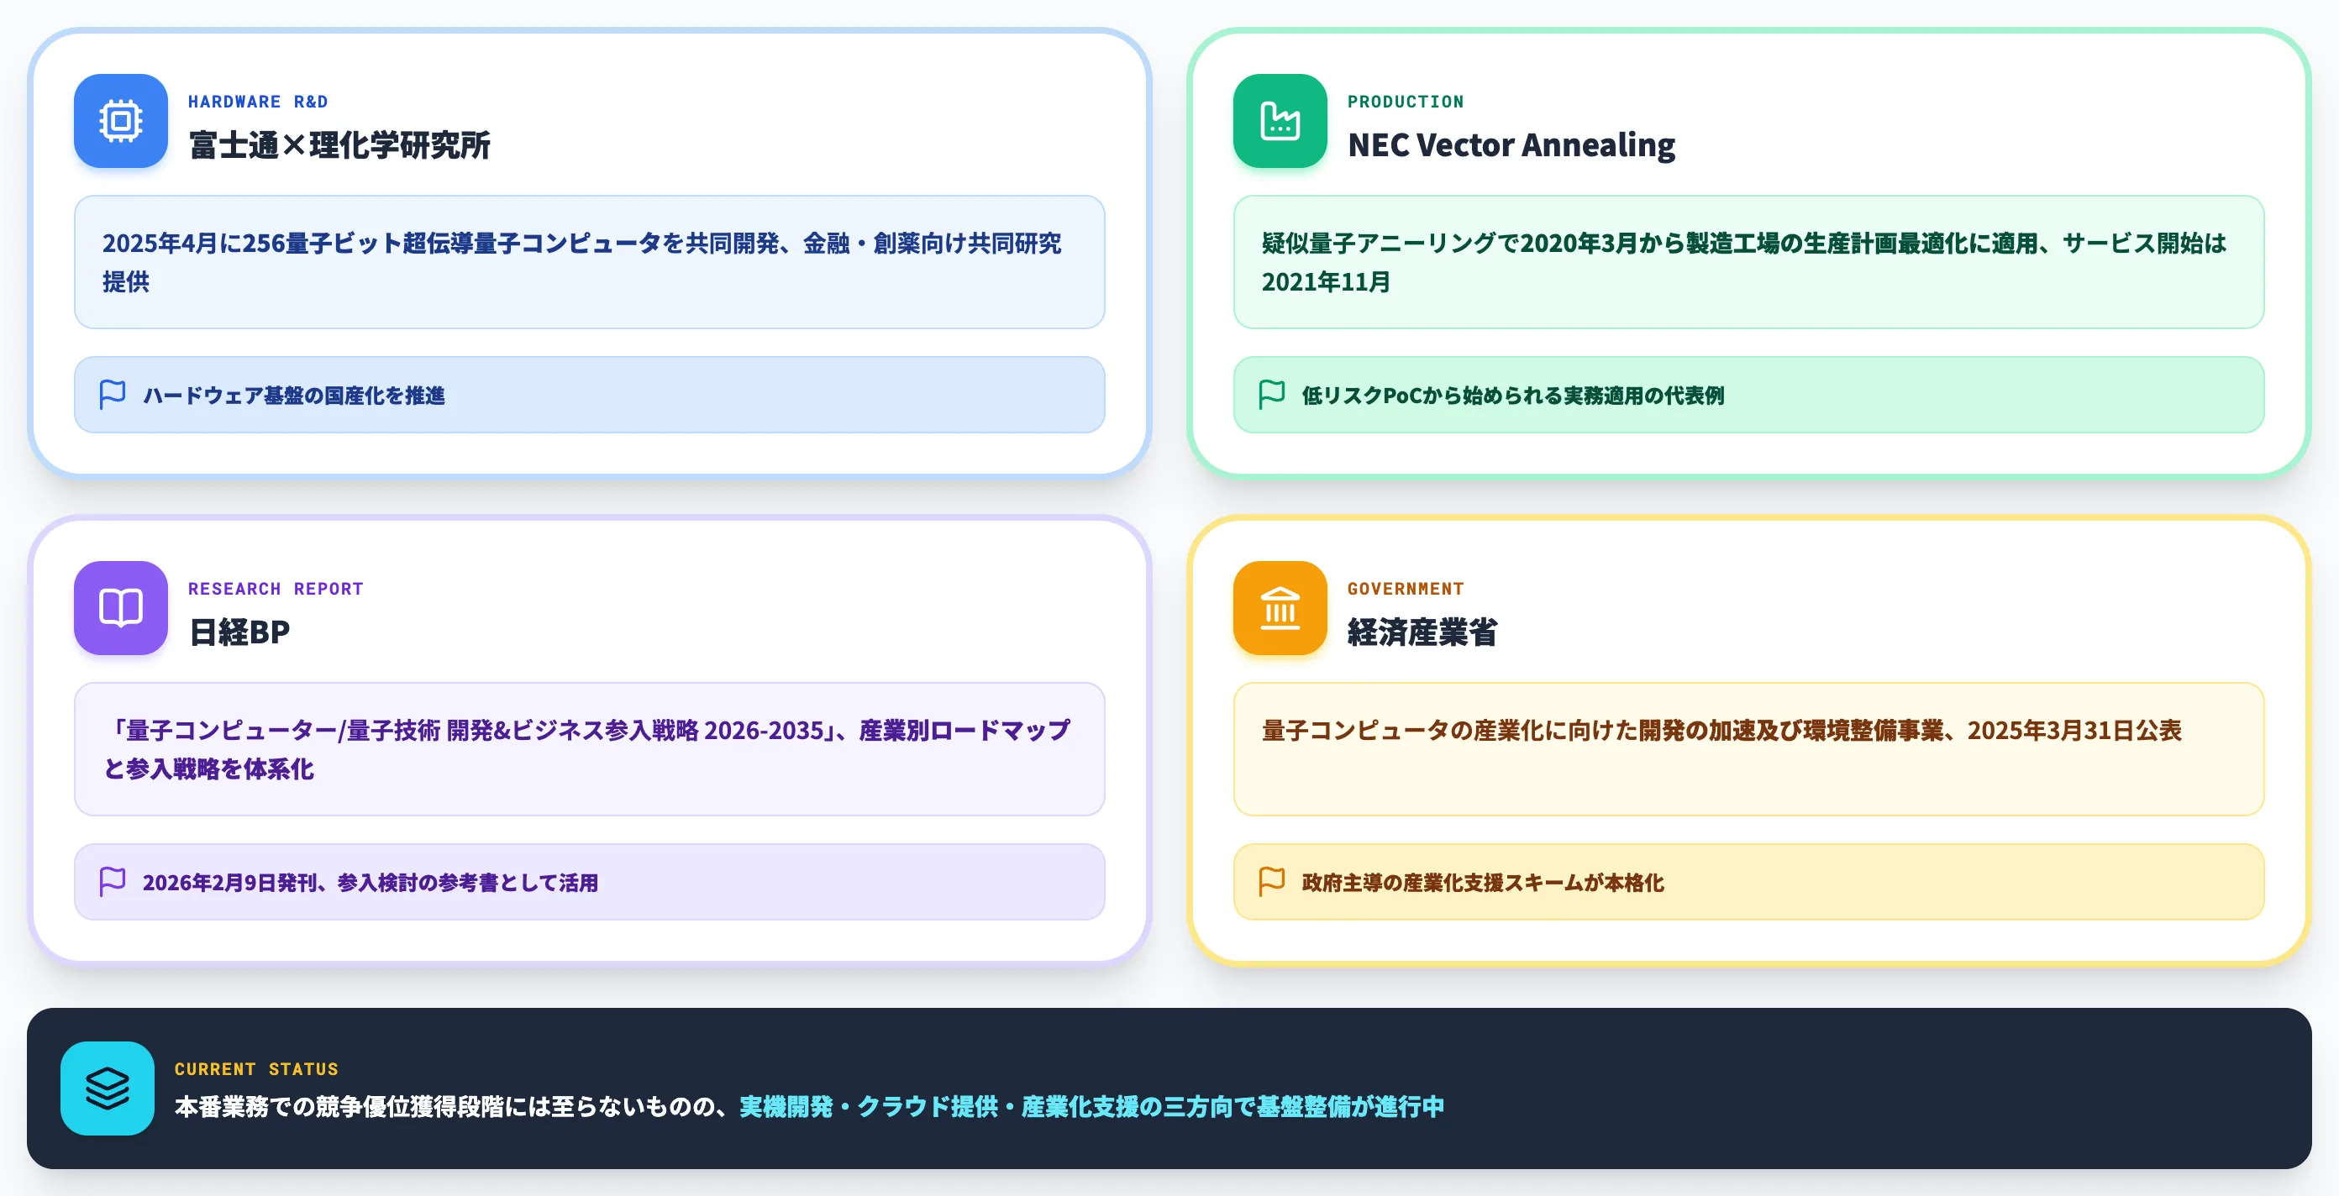This screenshot has height=1196, width=2339.
Task: Click the heading 日経BP
Action: point(239,632)
